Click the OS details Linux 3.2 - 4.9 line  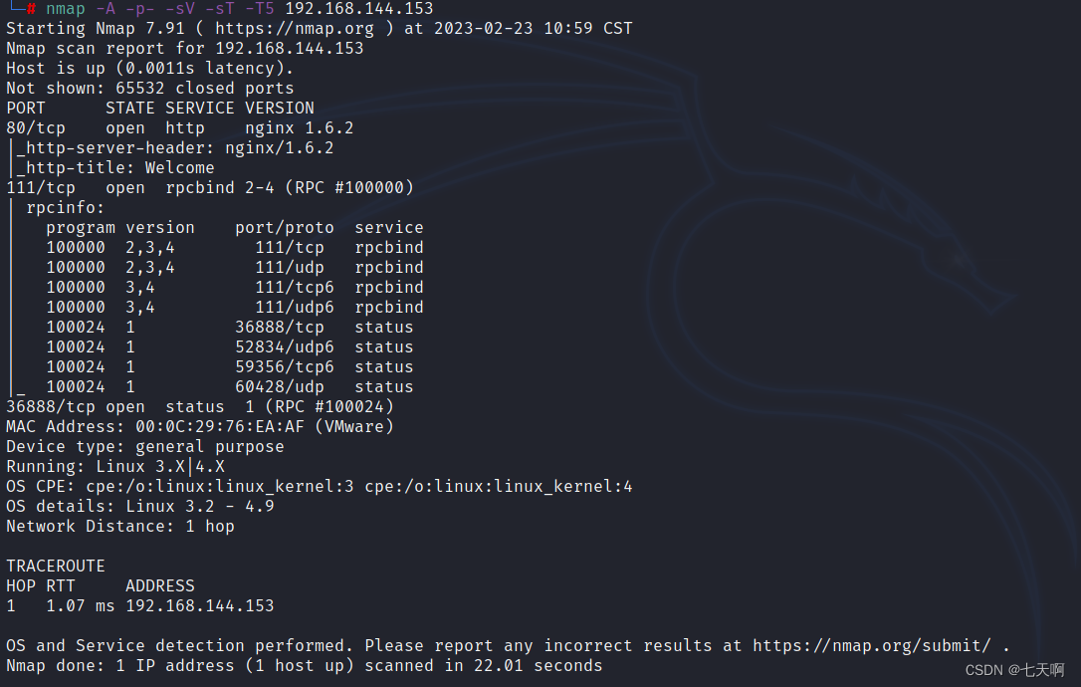140,506
